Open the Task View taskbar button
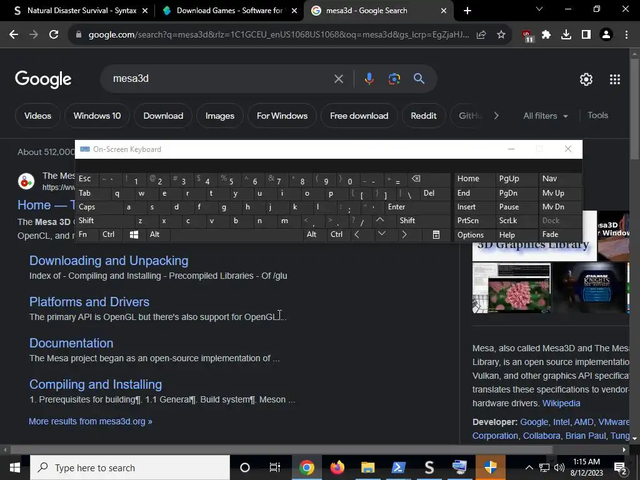 click(x=275, y=467)
